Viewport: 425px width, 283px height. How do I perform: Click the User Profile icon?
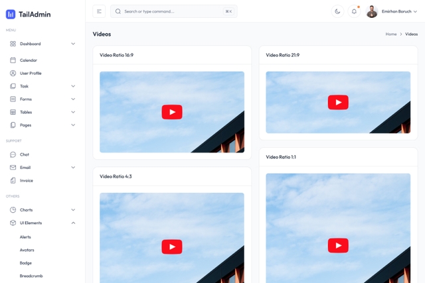pyautogui.click(x=13, y=73)
